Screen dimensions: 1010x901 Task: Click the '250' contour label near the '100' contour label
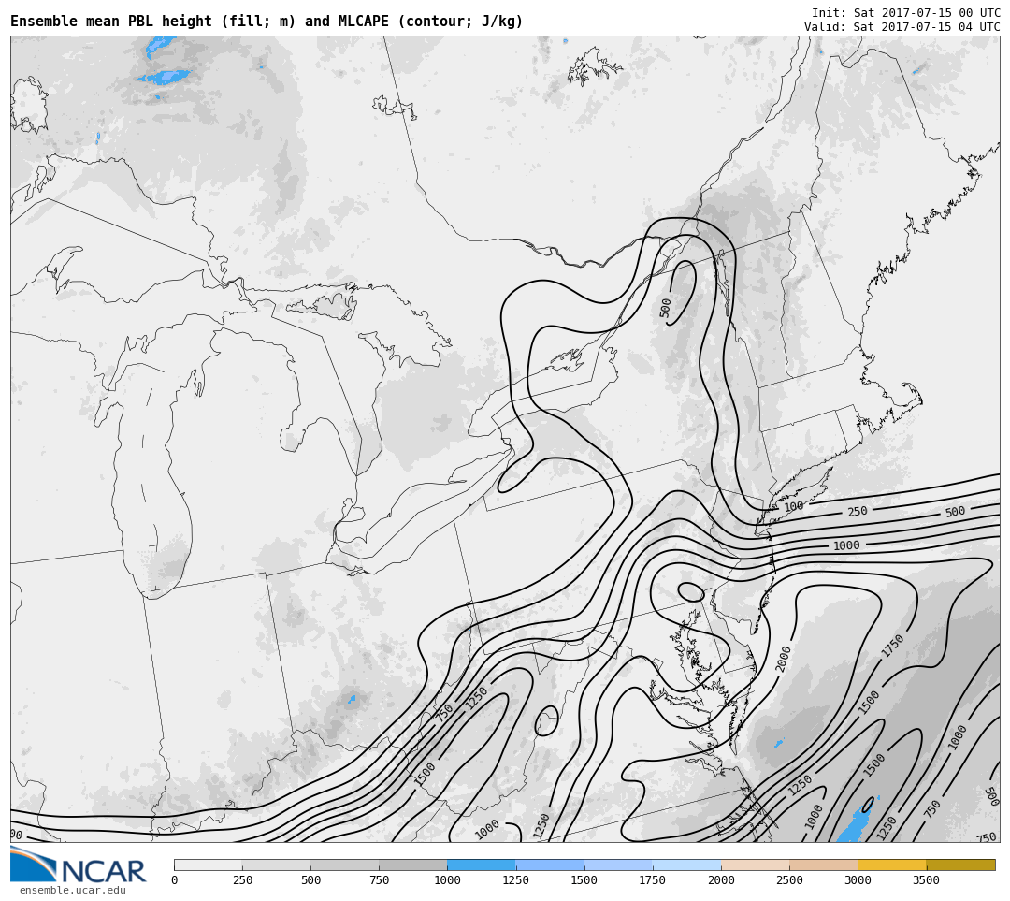[858, 511]
